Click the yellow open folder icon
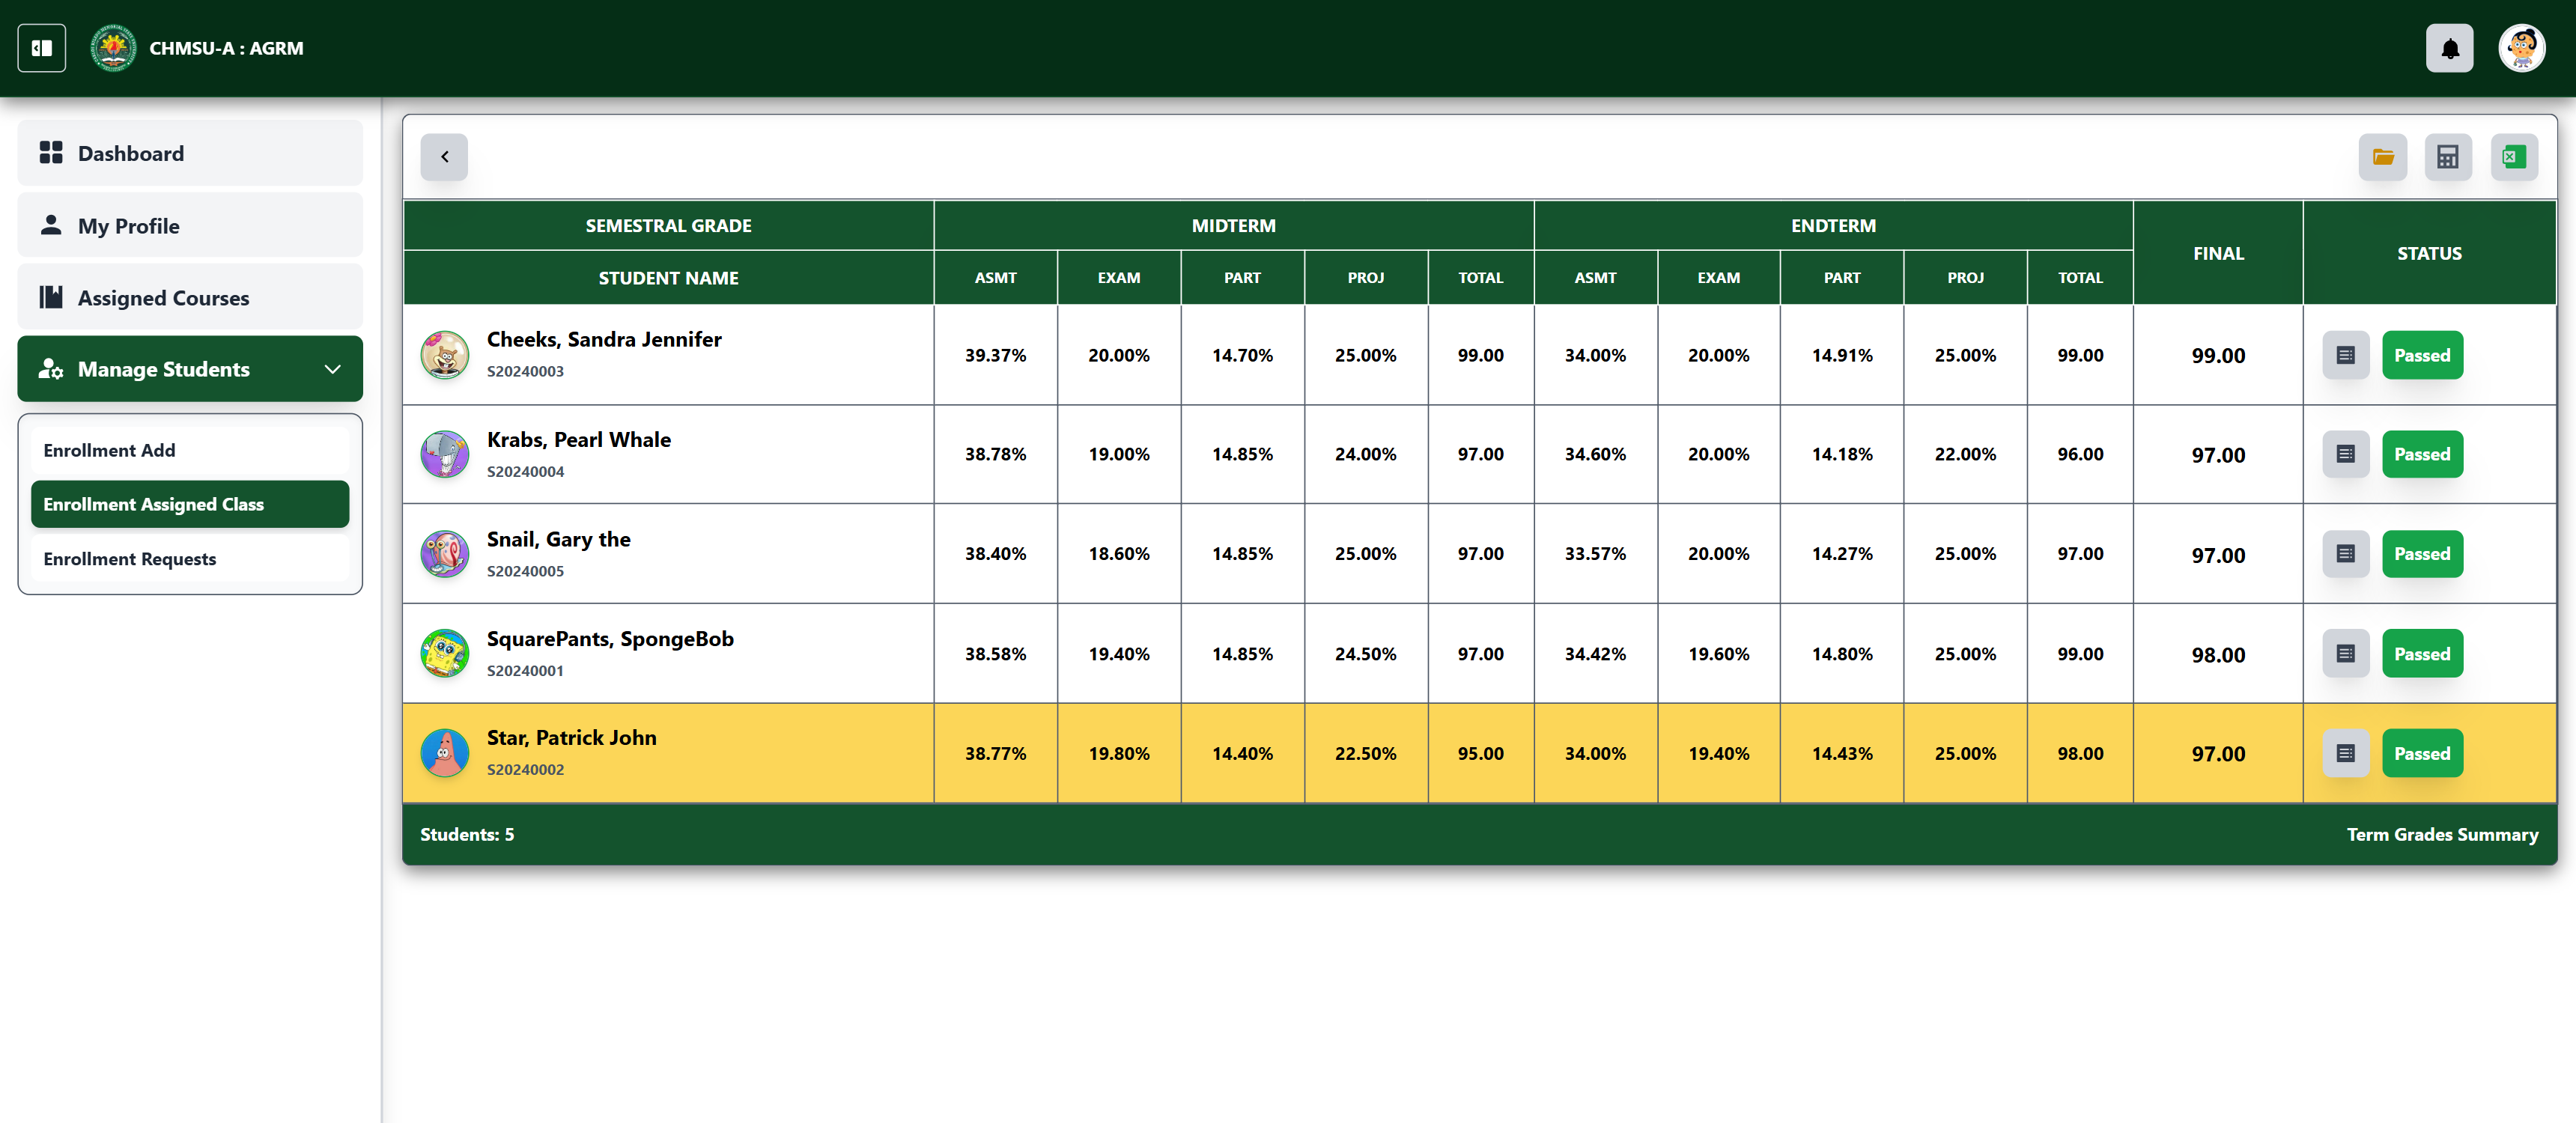 [2382, 157]
